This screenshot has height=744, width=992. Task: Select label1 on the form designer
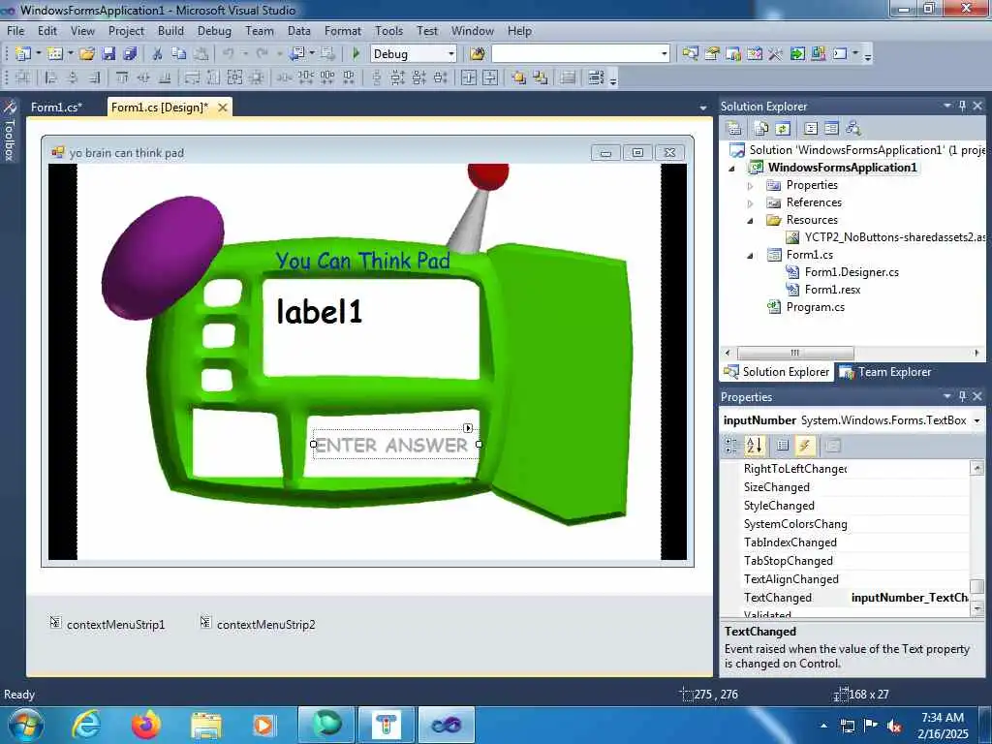tap(320, 311)
